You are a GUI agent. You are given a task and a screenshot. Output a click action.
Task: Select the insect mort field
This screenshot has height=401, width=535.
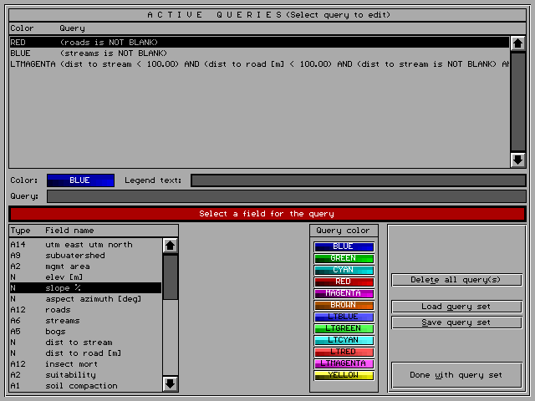coord(85,364)
